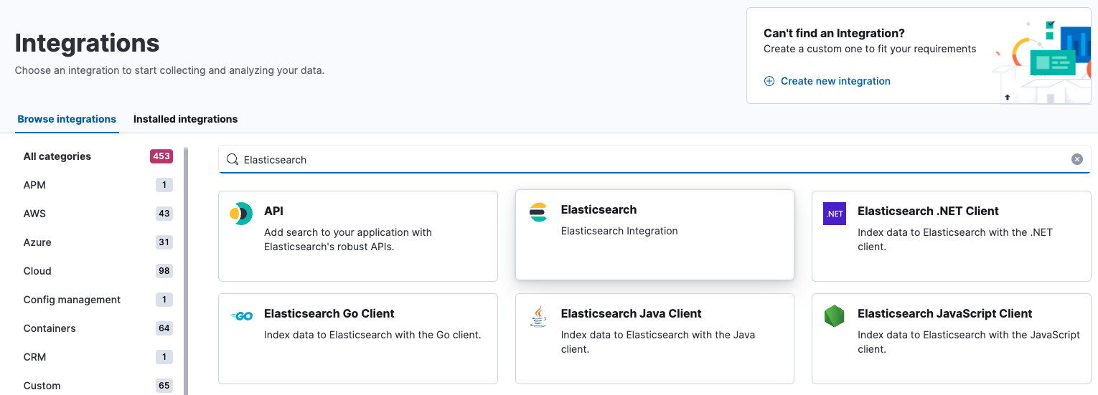Click the search input containing Elasticsearch
The image size is (1098, 395).
point(654,159)
